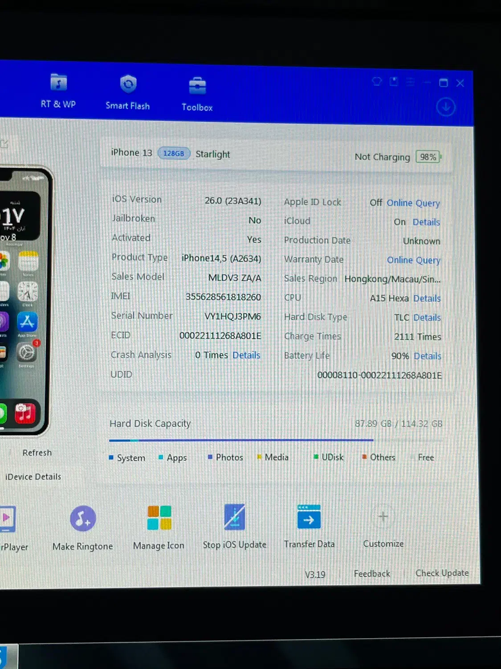This screenshot has width=501, height=669.
Task: Click product type iPhone14,5 (A2634)
Action: 221,258
